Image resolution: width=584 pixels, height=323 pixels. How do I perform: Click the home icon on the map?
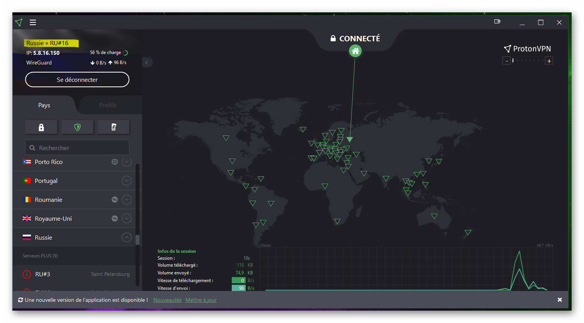pyautogui.click(x=355, y=51)
